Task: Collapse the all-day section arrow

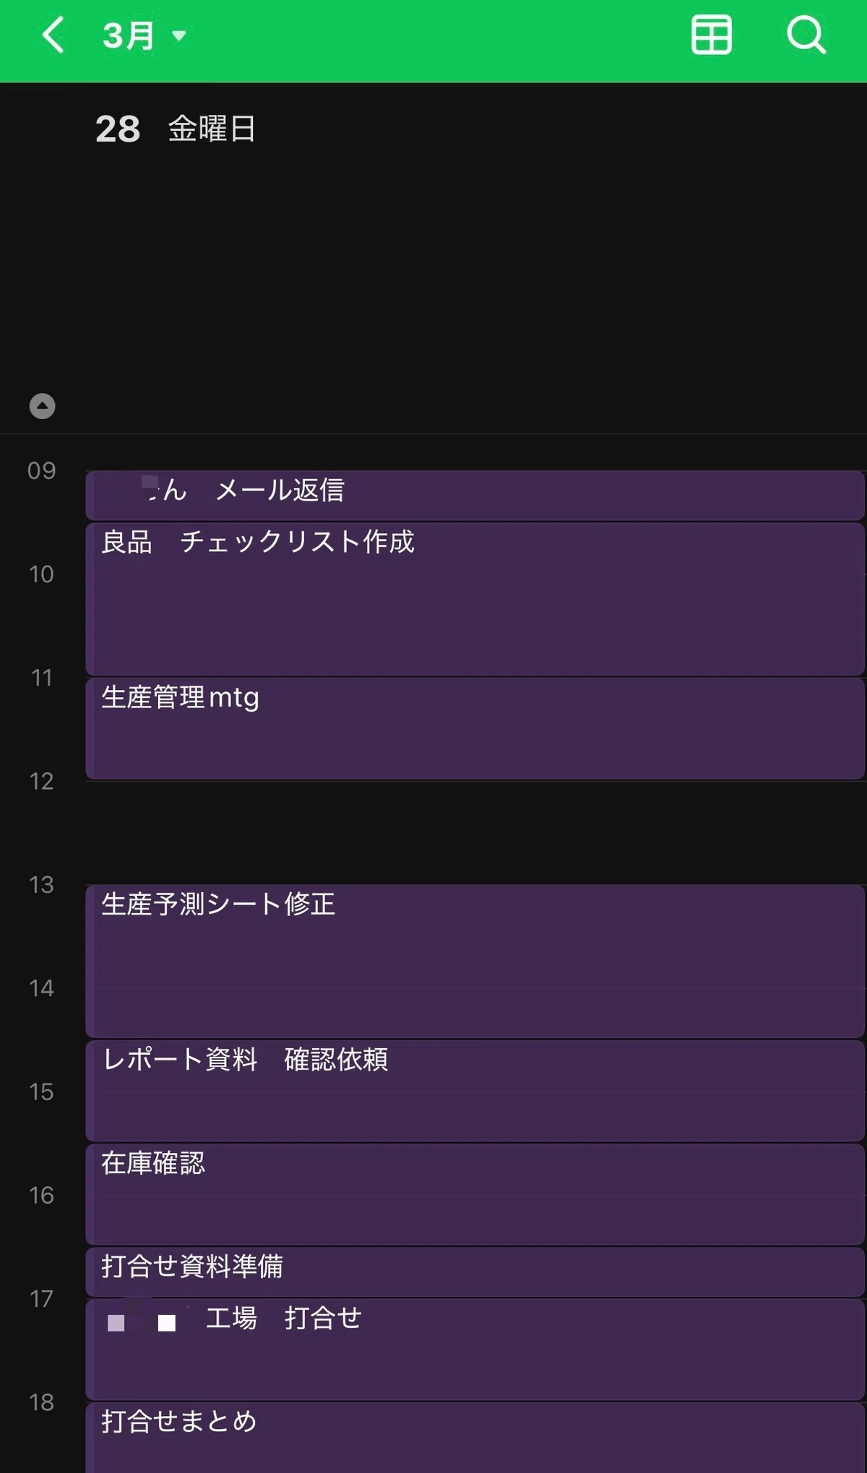Action: pos(42,406)
